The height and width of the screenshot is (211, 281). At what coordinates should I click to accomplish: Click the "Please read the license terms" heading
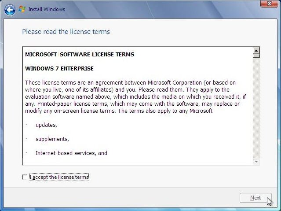click(66, 32)
